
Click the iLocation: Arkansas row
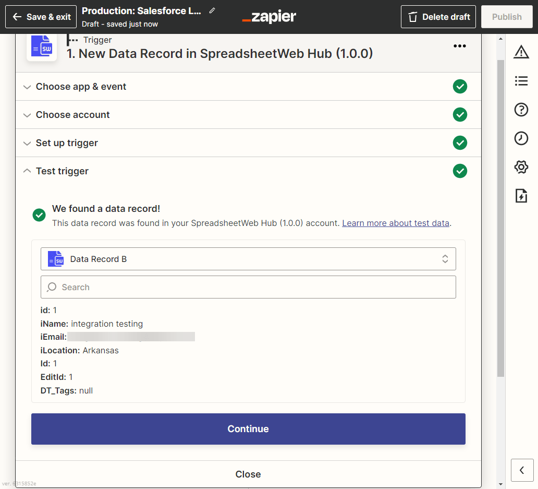pyautogui.click(x=80, y=350)
